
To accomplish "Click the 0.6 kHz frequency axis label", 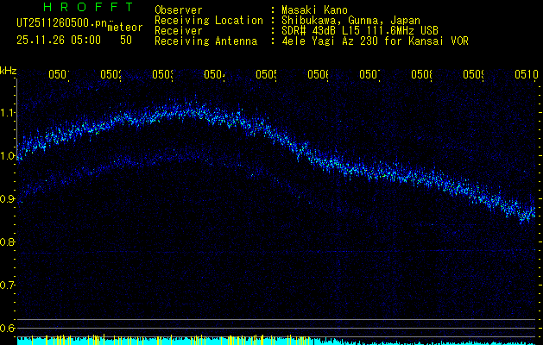I will click(x=8, y=329).
